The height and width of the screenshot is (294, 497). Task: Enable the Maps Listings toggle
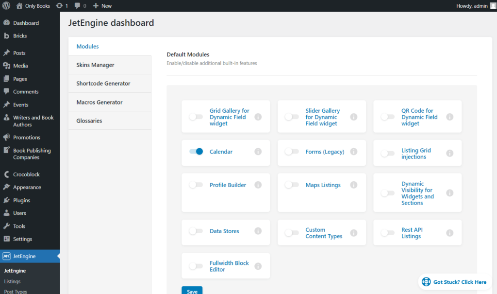[292, 185]
